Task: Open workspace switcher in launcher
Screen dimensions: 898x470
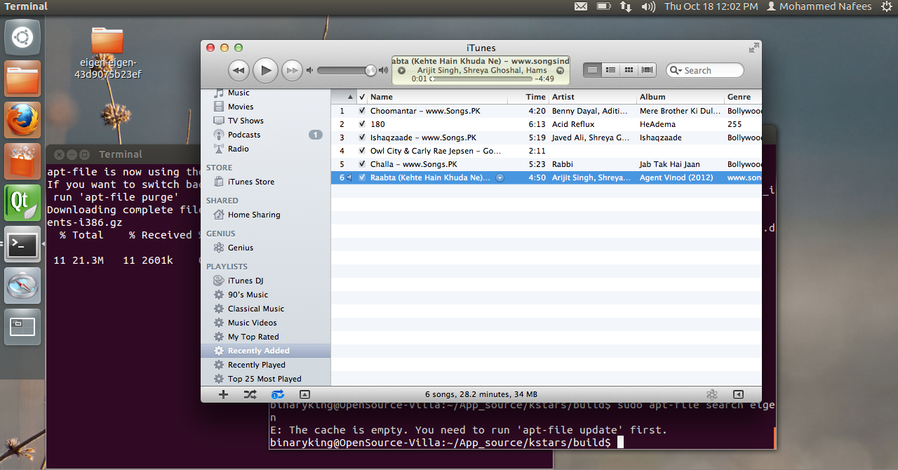Action: point(22,326)
